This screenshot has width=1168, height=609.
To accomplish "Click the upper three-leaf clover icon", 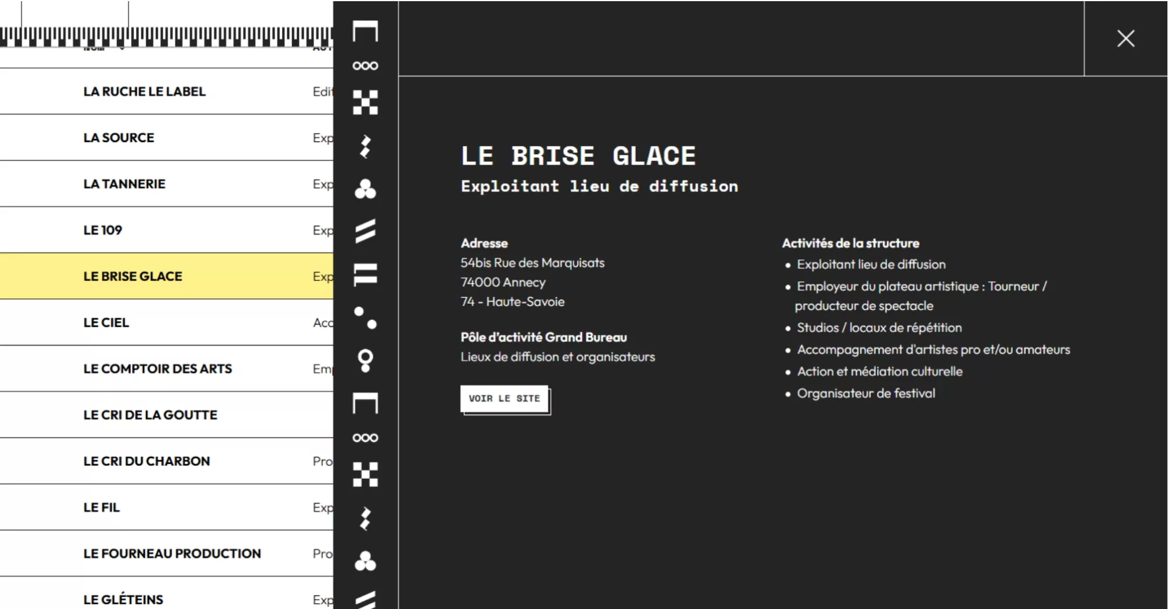I will pos(365,189).
